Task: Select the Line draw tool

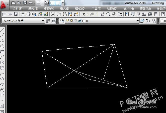Action: tap(2, 30)
